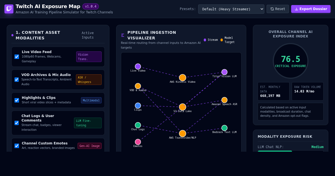This screenshot has height=176, width=335.
Task: Click the 76.5 exposure index gauge
Action: (291, 61)
